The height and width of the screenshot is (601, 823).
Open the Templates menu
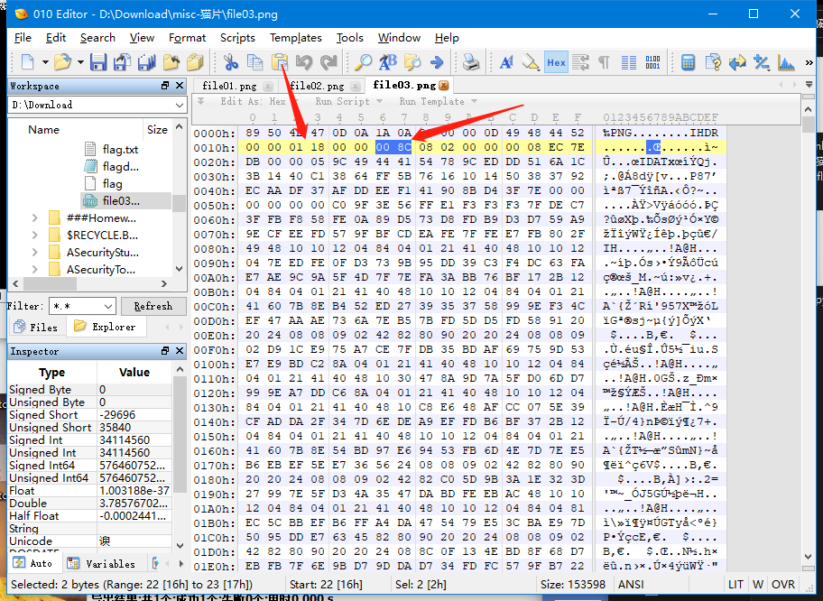[x=295, y=38]
